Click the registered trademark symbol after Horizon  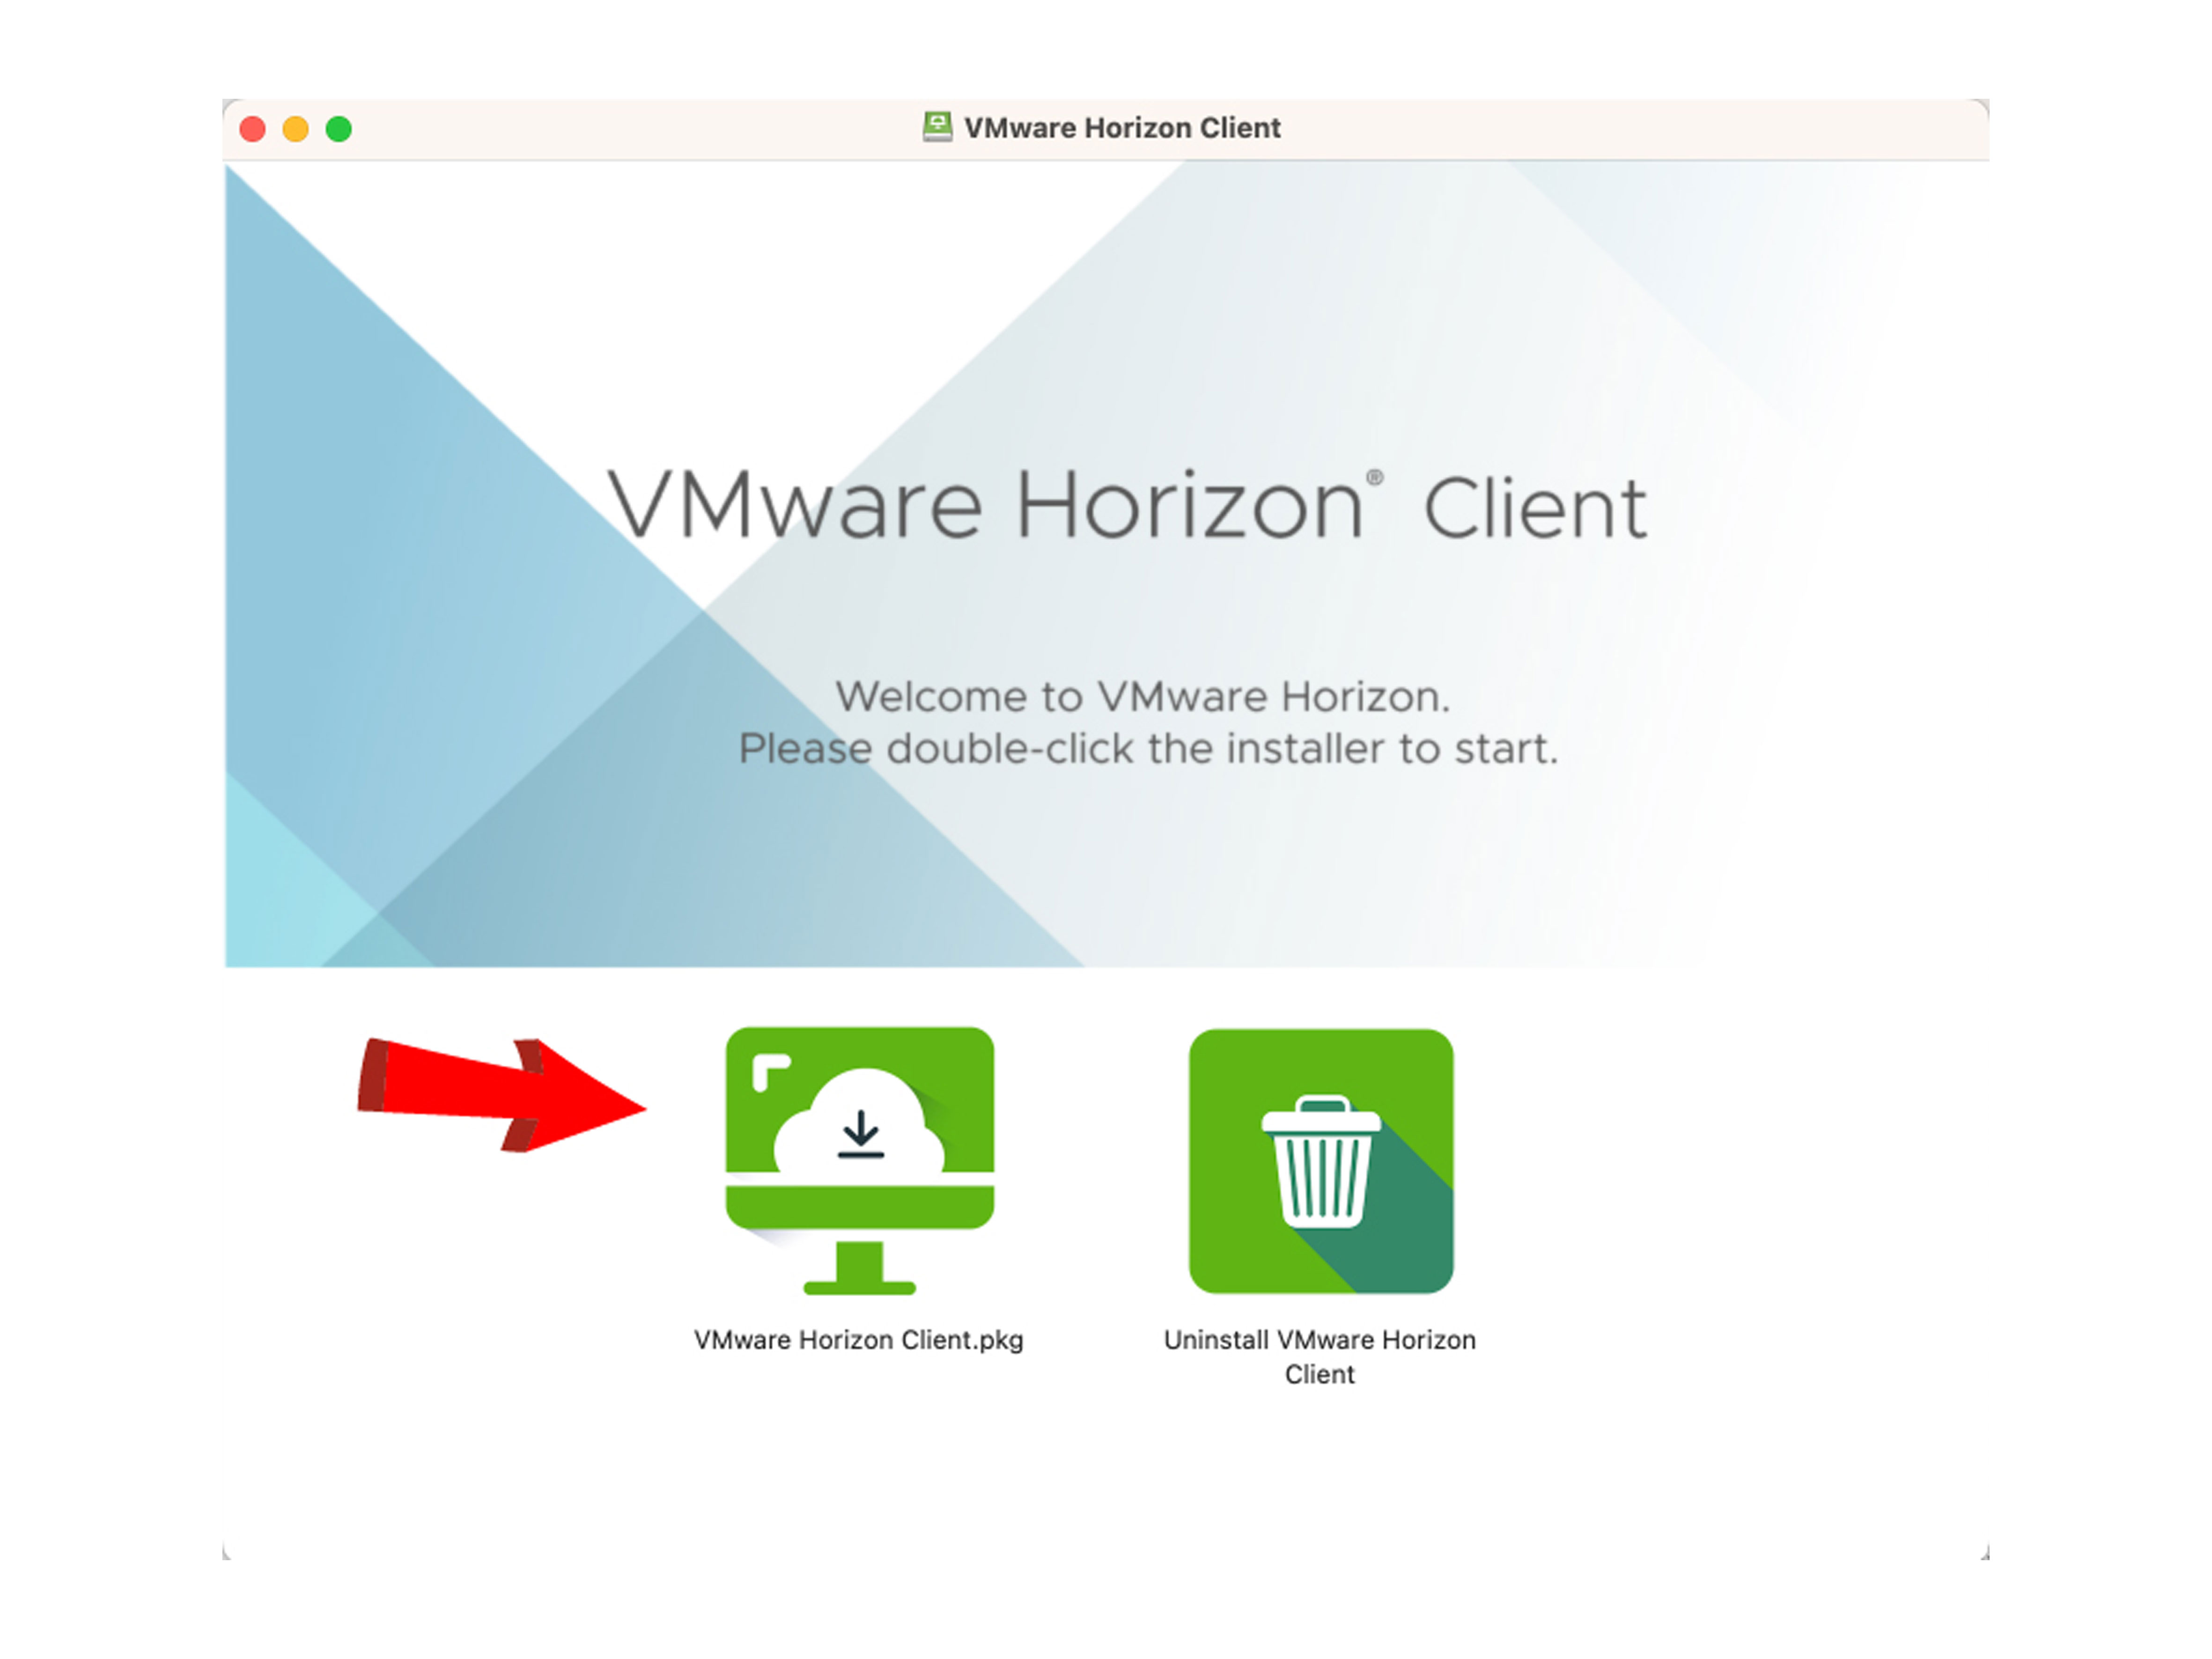(x=1375, y=478)
